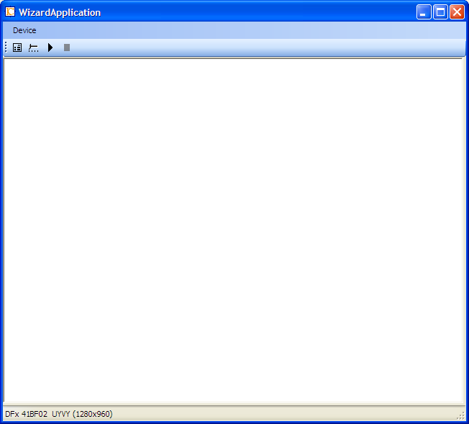Click the window resize grip corner
469x424 pixels.
pos(461,415)
